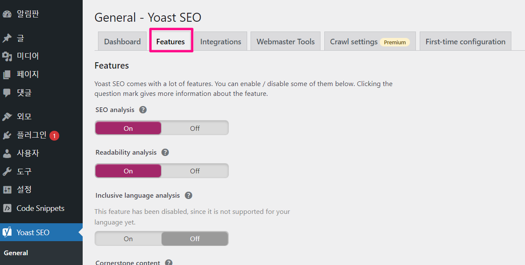525x265 pixels.
Task: Click the 페이지 pages icon
Action: pos(7,74)
